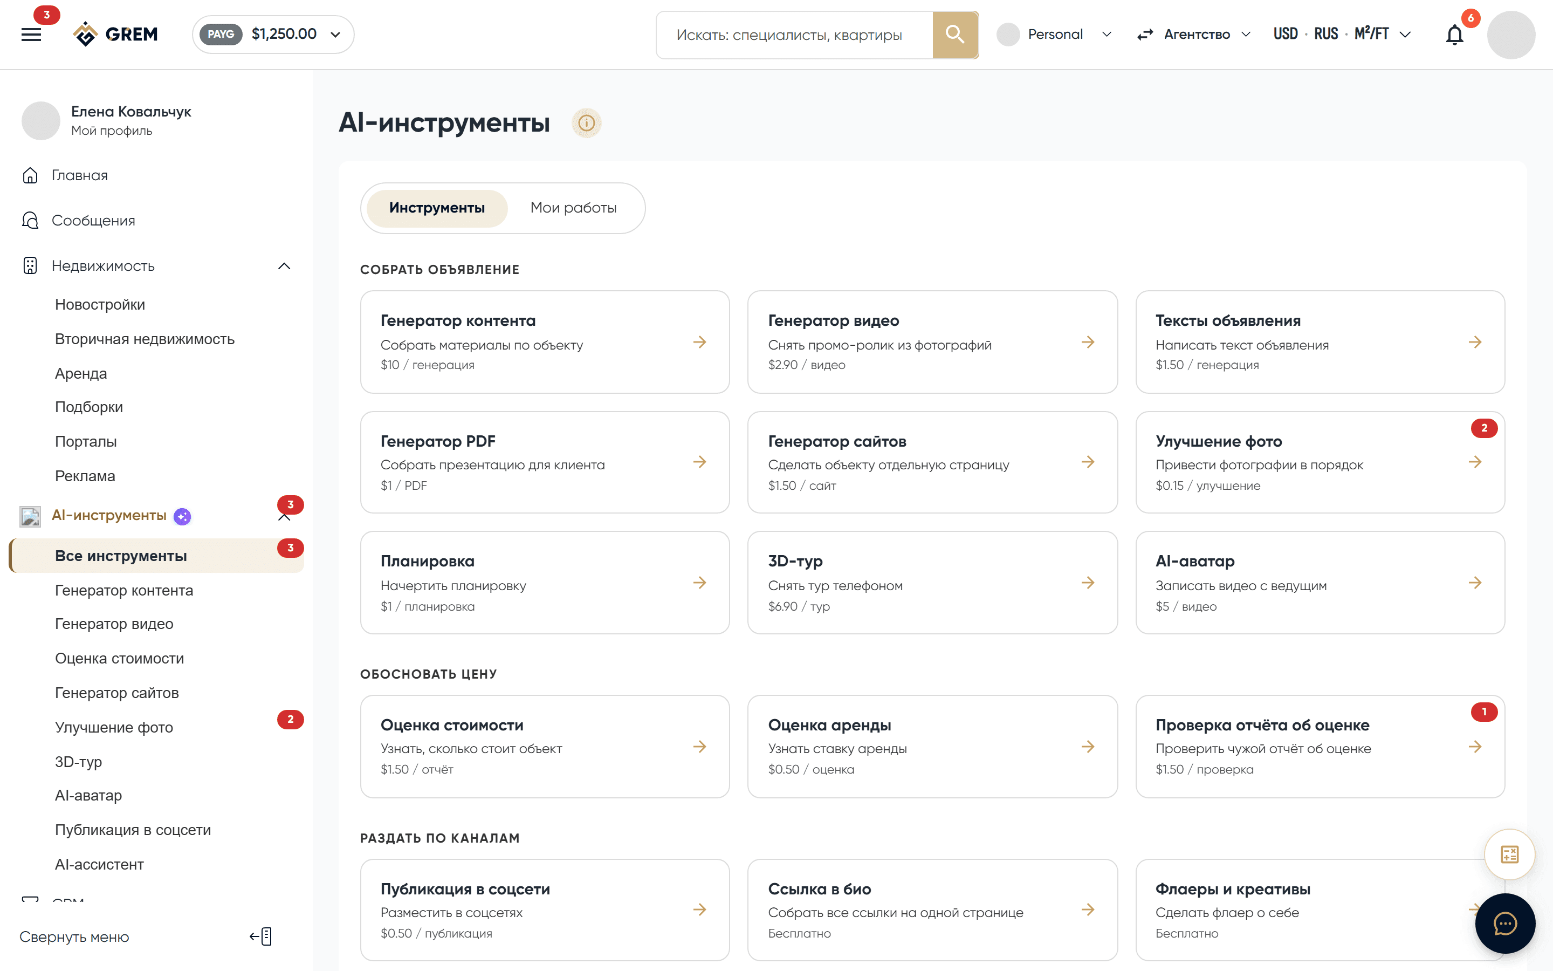
Task: Collapse the Недвижимость section chevron
Action: pos(284,266)
